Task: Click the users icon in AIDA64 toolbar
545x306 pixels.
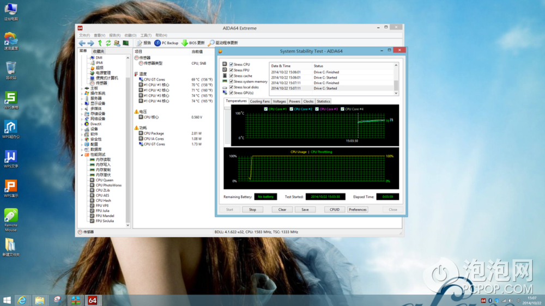Action: pos(117,42)
